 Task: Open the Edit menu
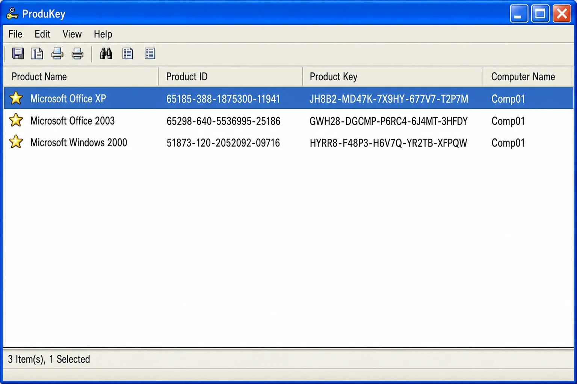pos(42,34)
